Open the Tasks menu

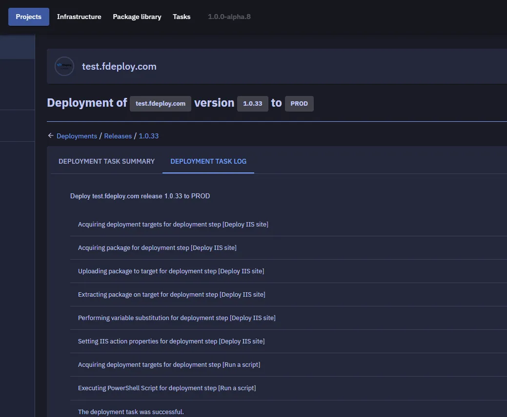[182, 17]
